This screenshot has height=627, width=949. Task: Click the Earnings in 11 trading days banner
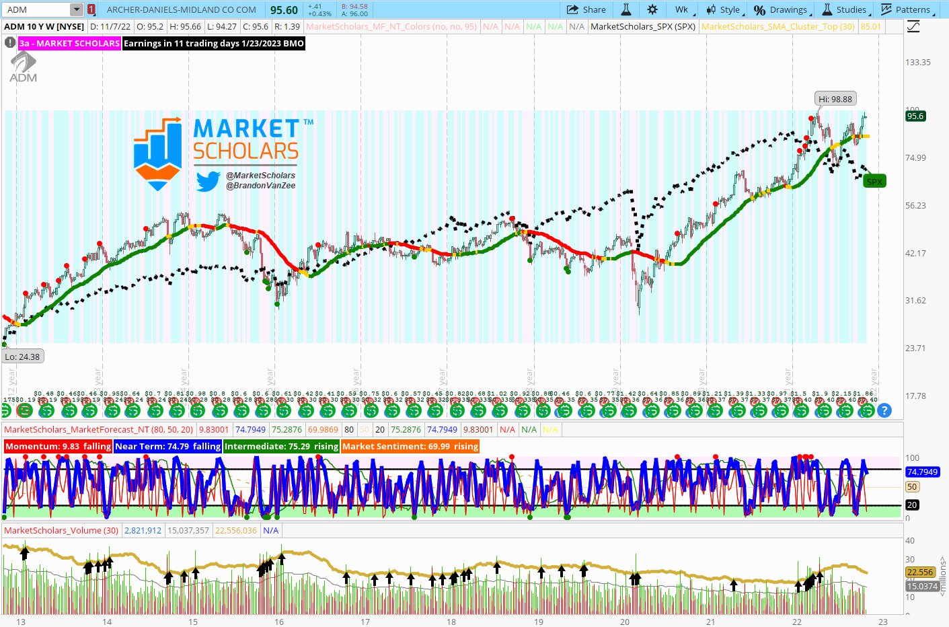pyautogui.click(x=213, y=43)
